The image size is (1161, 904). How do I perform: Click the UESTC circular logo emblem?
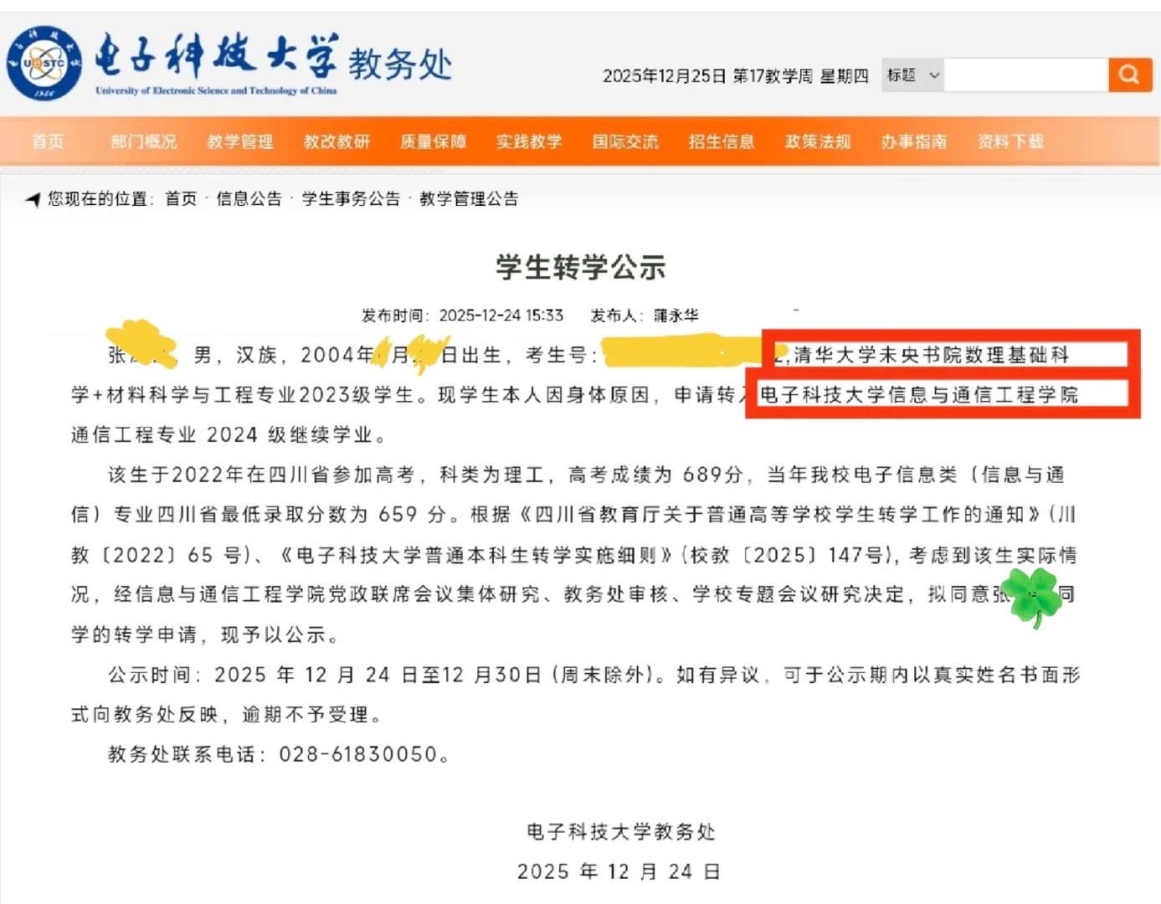tap(44, 64)
